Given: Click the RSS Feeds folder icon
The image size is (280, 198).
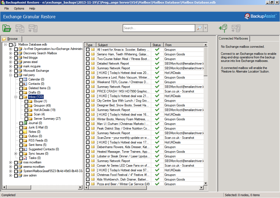Looking at the screenshot, I should (x=25, y=140).
